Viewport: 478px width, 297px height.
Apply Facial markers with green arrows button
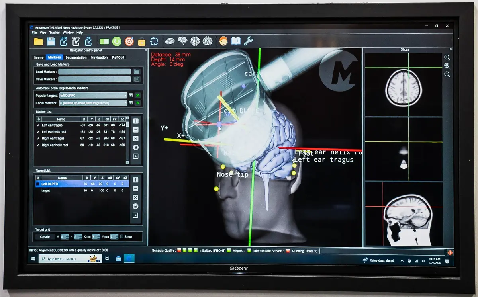click(x=138, y=103)
